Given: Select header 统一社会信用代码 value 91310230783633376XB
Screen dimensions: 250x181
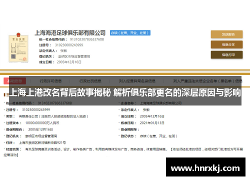Looking at the screenshot, I should (x=87, y=39).
